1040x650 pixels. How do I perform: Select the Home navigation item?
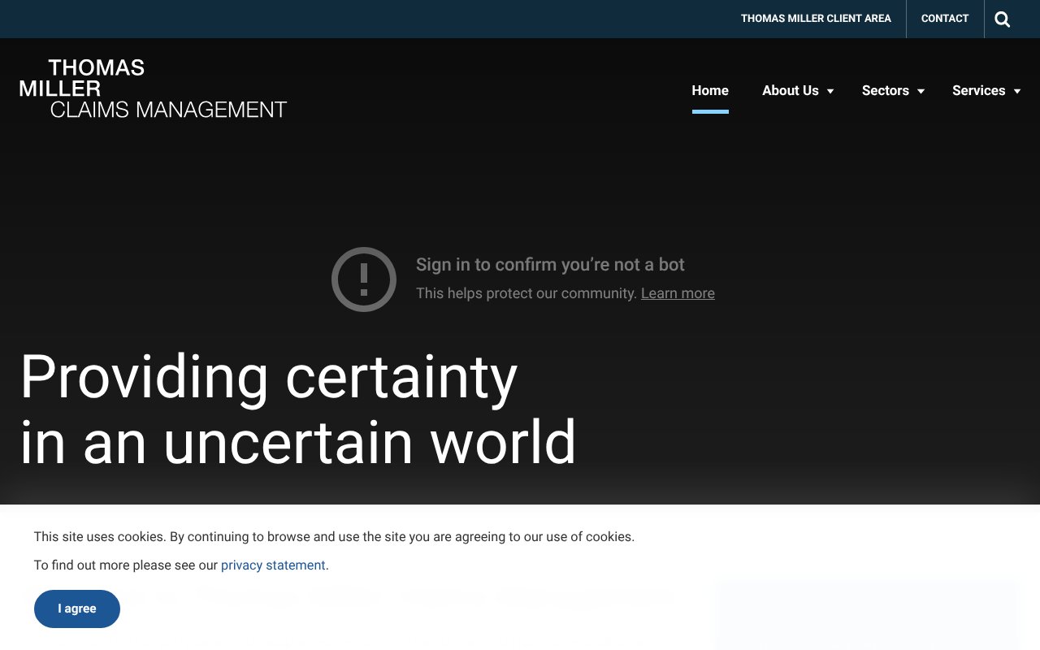point(709,90)
